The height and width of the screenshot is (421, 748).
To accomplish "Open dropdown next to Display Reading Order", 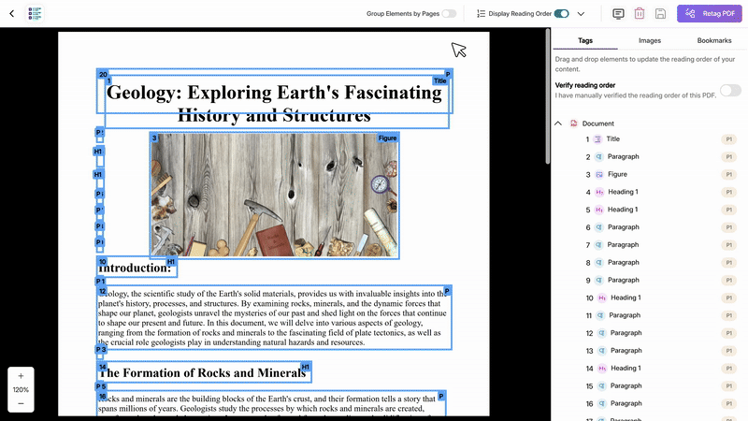I will (581, 14).
